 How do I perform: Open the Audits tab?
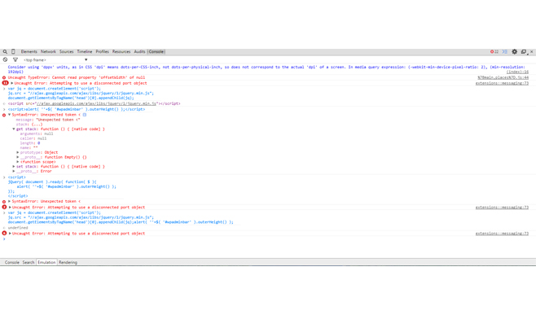[x=139, y=51]
